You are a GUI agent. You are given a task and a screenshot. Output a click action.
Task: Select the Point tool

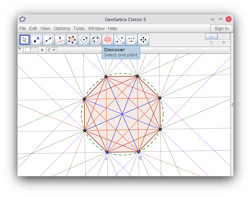pos(36,40)
